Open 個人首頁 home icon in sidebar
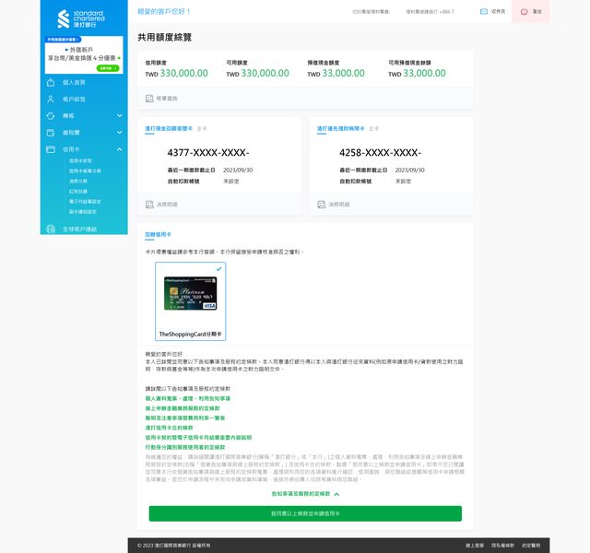 (x=52, y=82)
